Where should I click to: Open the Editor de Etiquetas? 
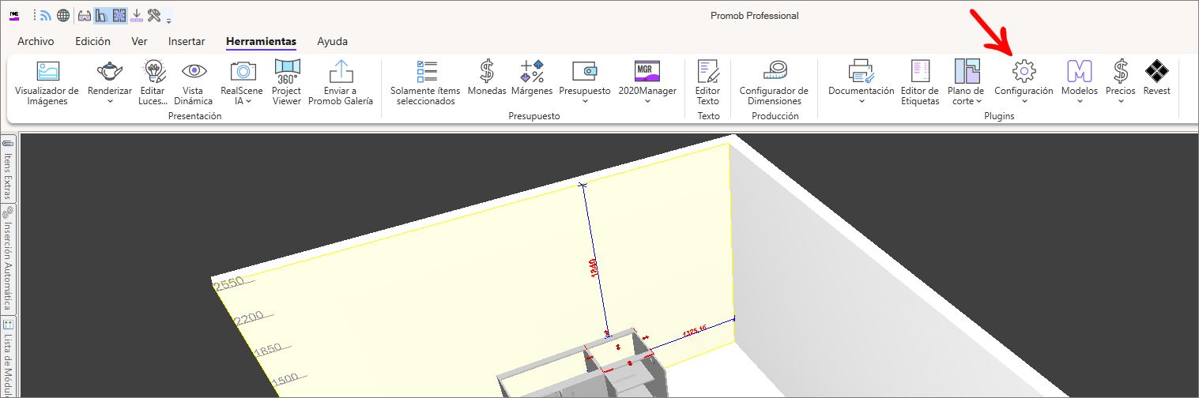click(920, 83)
